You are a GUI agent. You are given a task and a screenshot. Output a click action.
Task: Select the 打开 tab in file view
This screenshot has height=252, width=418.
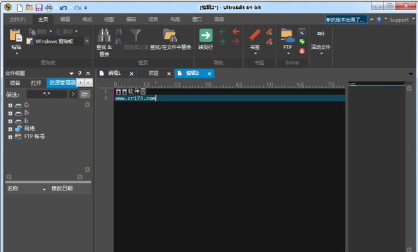click(x=36, y=83)
